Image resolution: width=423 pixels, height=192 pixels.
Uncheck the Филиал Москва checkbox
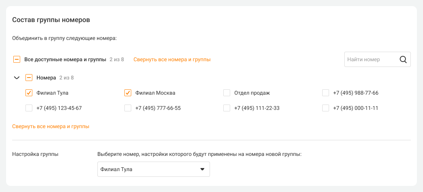(x=128, y=93)
